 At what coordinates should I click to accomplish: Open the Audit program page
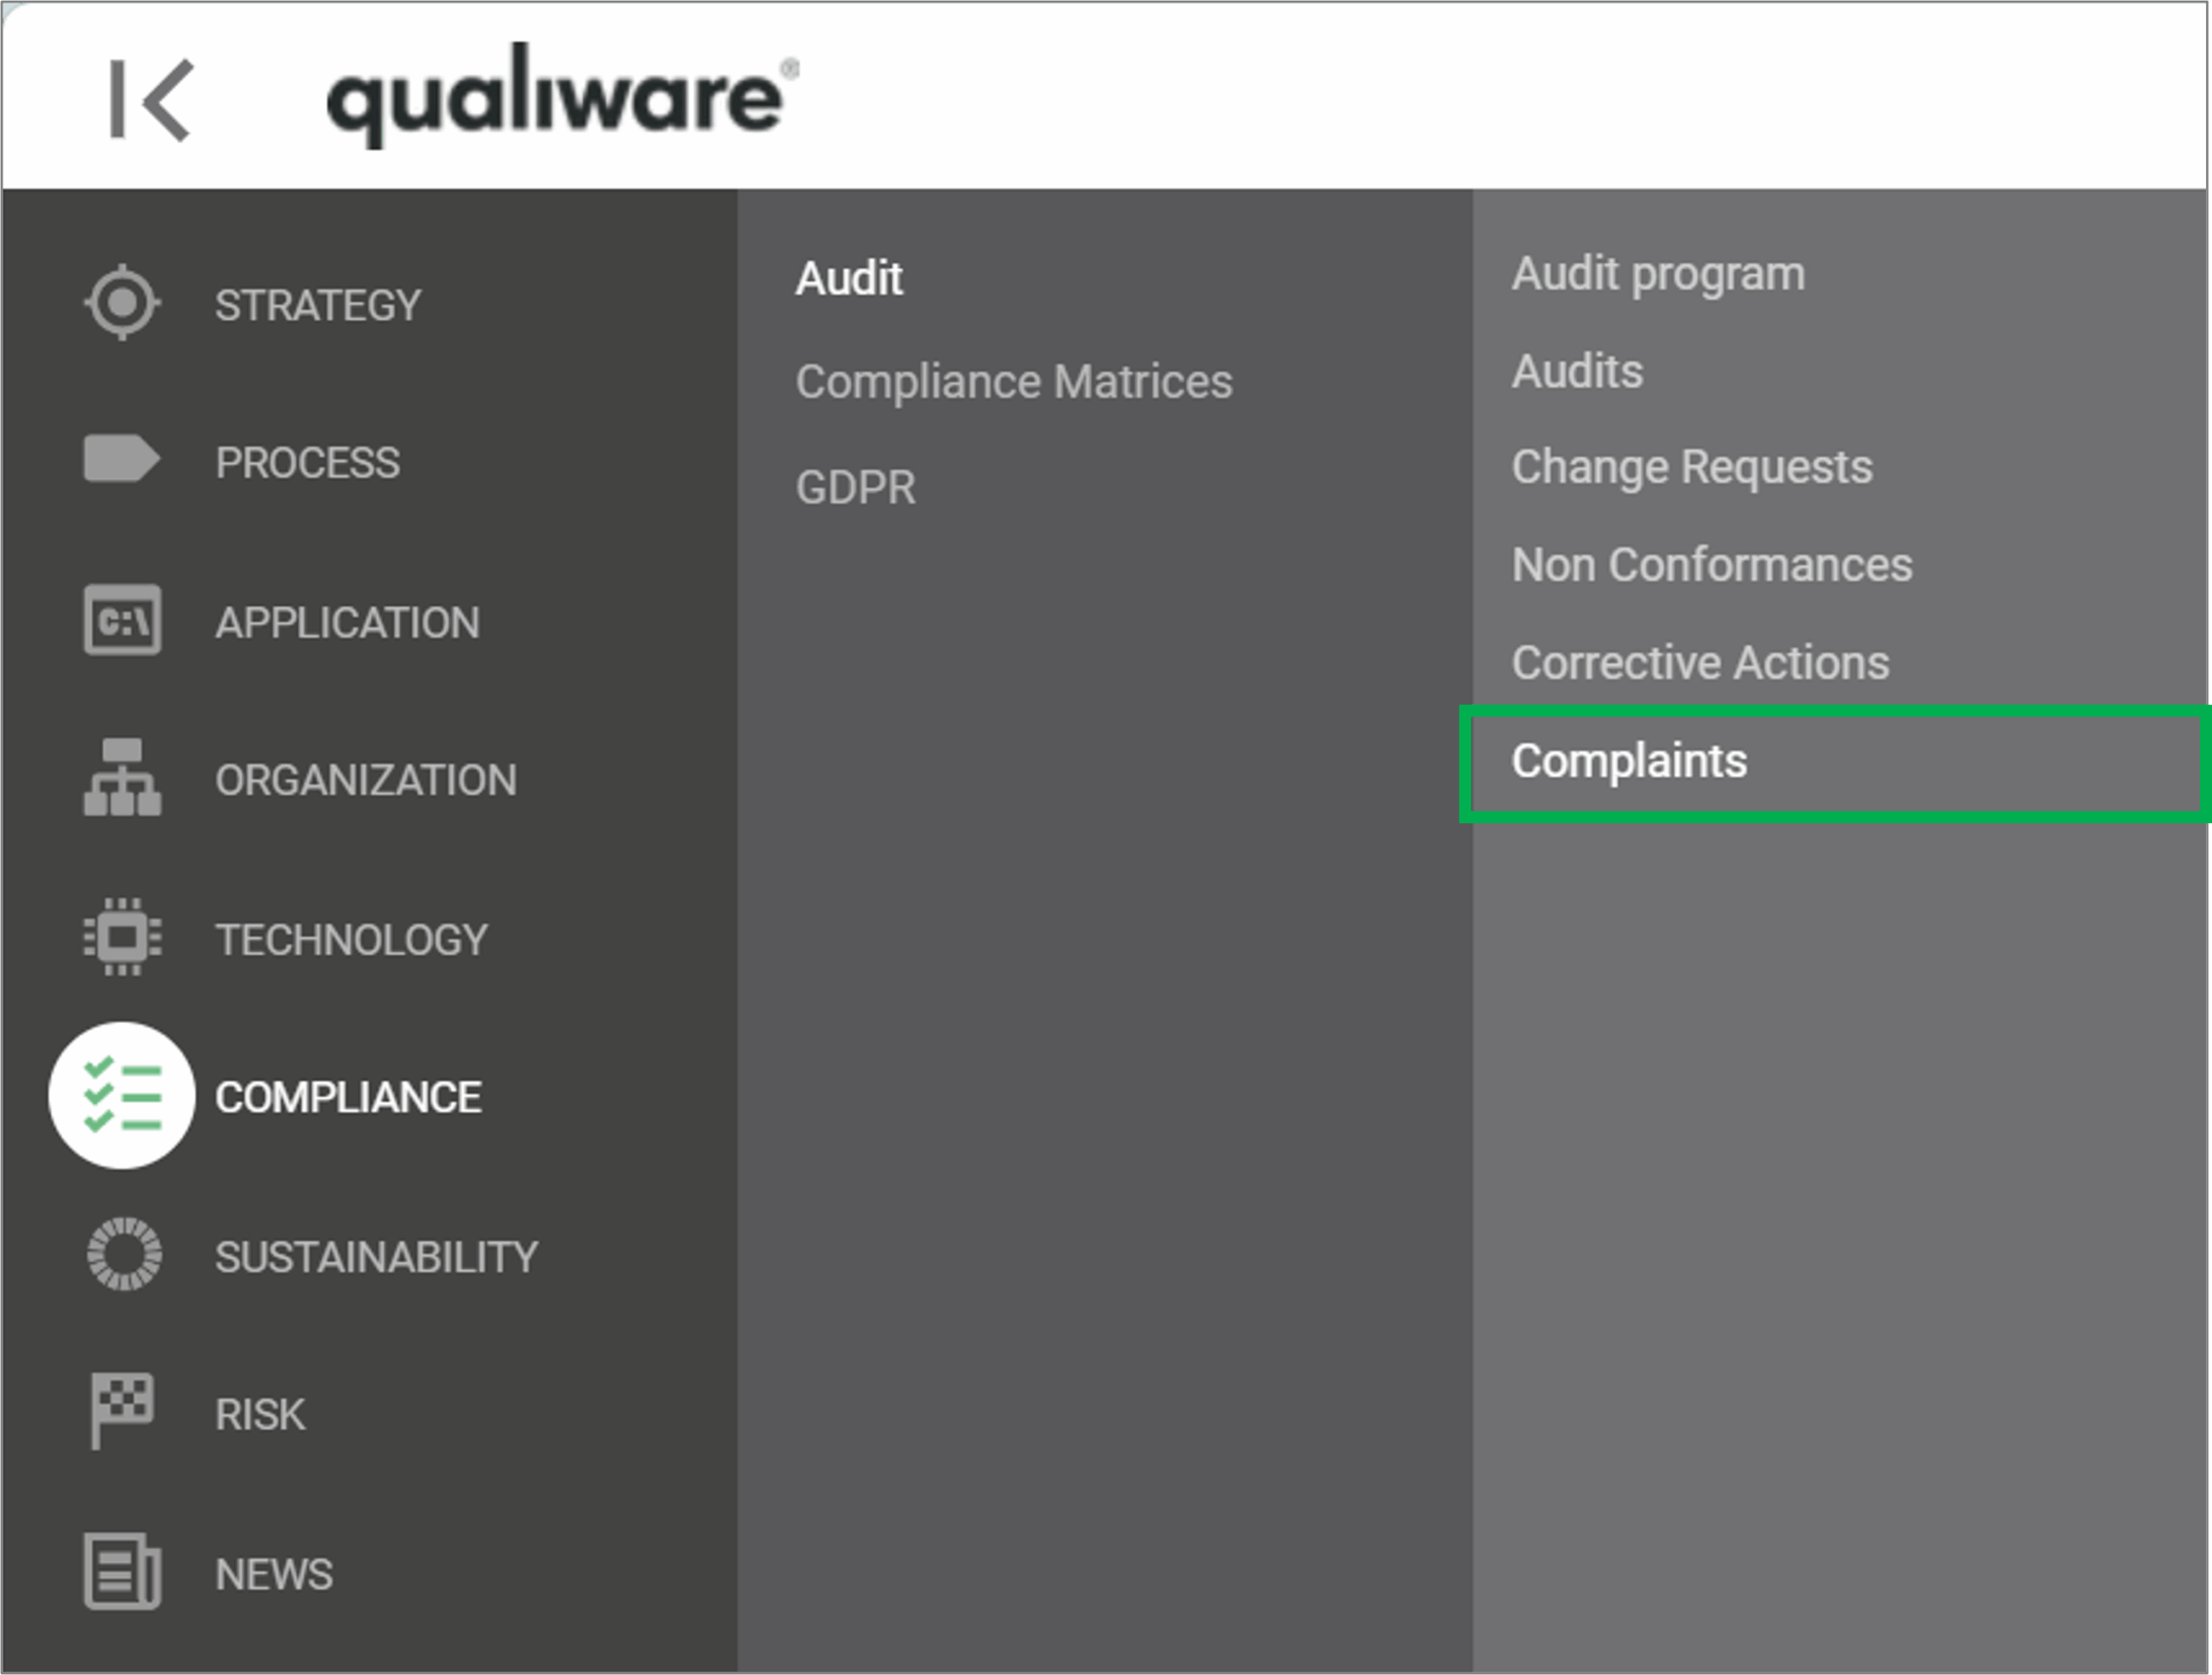(x=1658, y=274)
